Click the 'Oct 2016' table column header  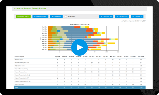click(64, 57)
